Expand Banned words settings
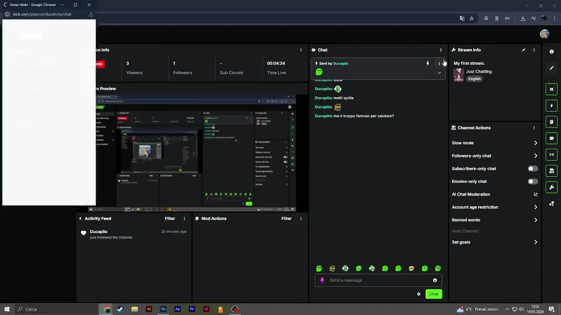 pos(536,220)
